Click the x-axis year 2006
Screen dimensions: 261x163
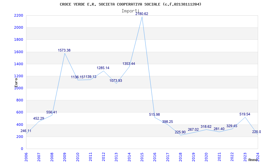click(26, 157)
